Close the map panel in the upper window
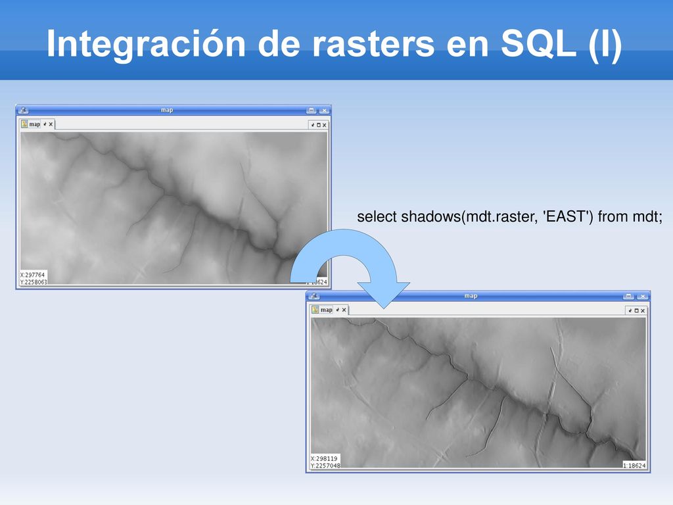 [x=325, y=125]
